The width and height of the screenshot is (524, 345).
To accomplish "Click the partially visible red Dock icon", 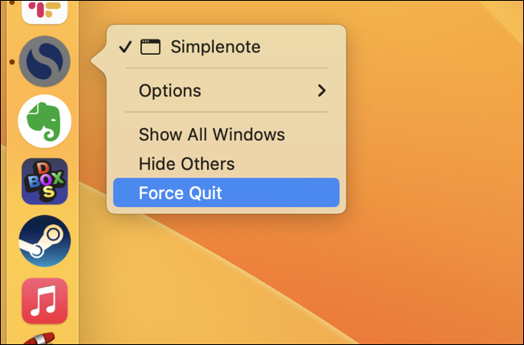I will tap(40, 338).
